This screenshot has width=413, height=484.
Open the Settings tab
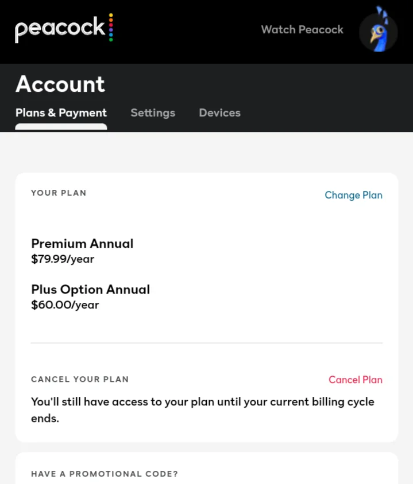point(153,112)
